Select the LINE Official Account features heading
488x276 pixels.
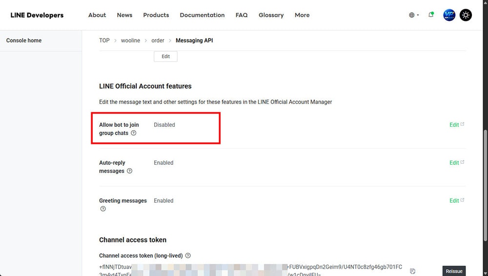tap(145, 86)
